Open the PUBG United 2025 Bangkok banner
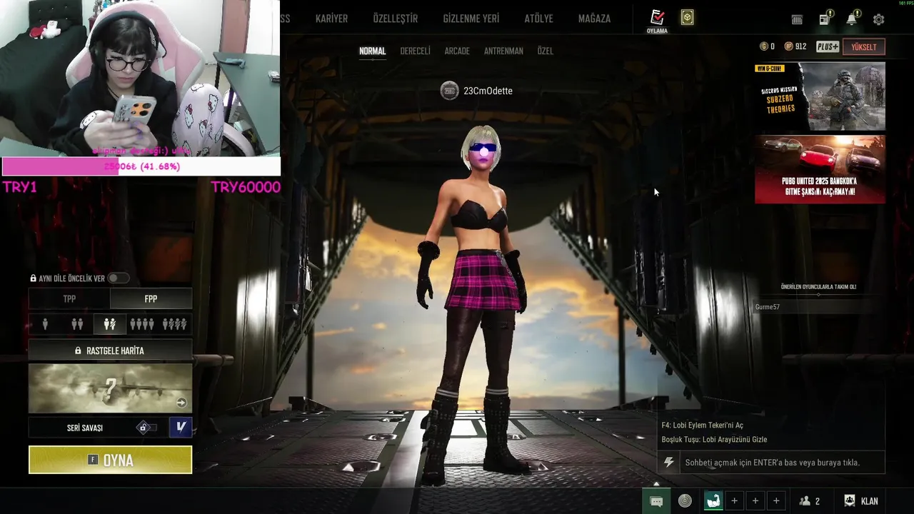 click(820, 169)
